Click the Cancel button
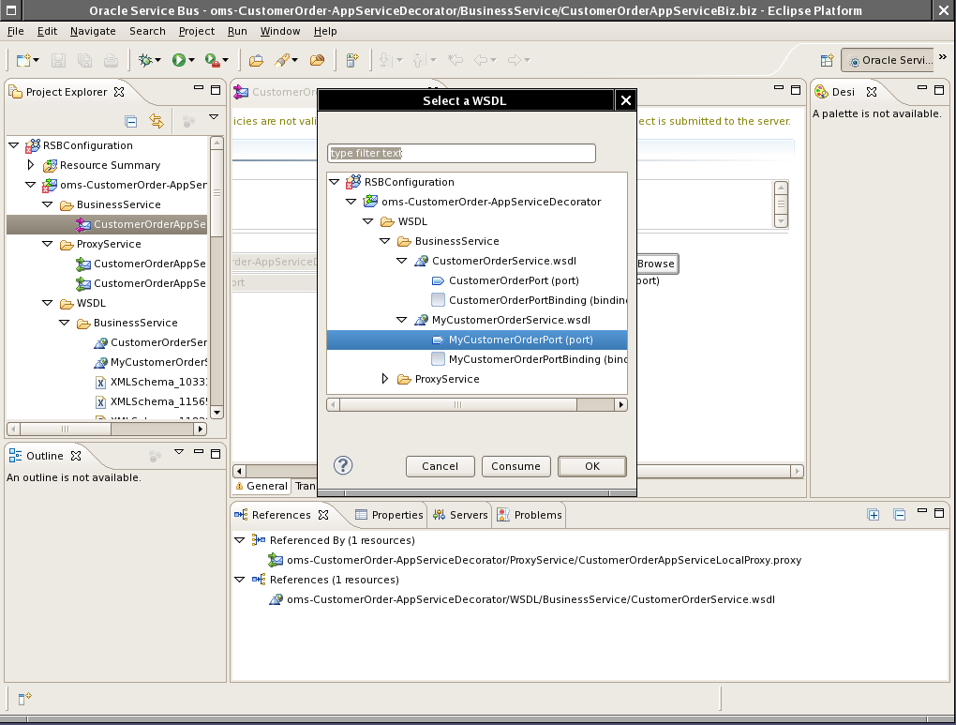 point(441,466)
